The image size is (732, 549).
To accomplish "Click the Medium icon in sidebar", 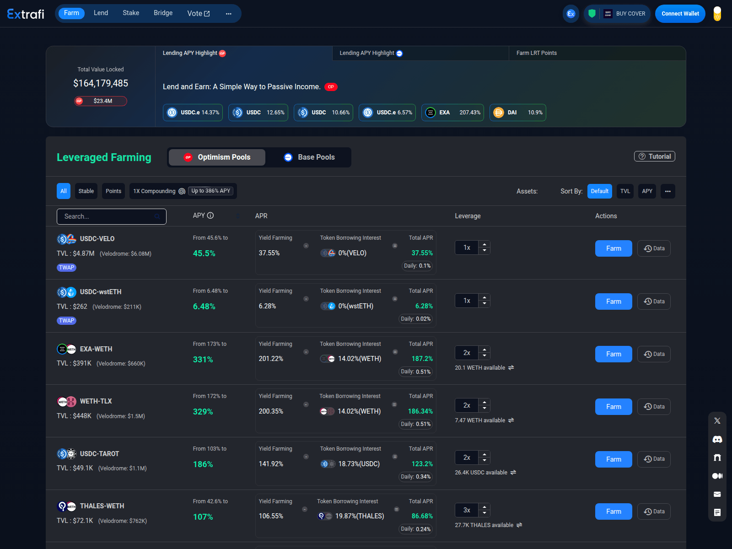I will pos(717,476).
